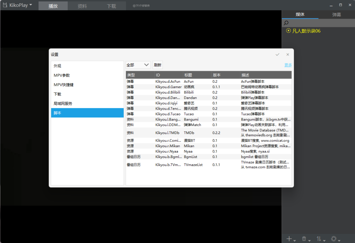The width and height of the screenshot is (355, 243).
Task: Click the 刷新 refresh button
Action: [x=157, y=65]
